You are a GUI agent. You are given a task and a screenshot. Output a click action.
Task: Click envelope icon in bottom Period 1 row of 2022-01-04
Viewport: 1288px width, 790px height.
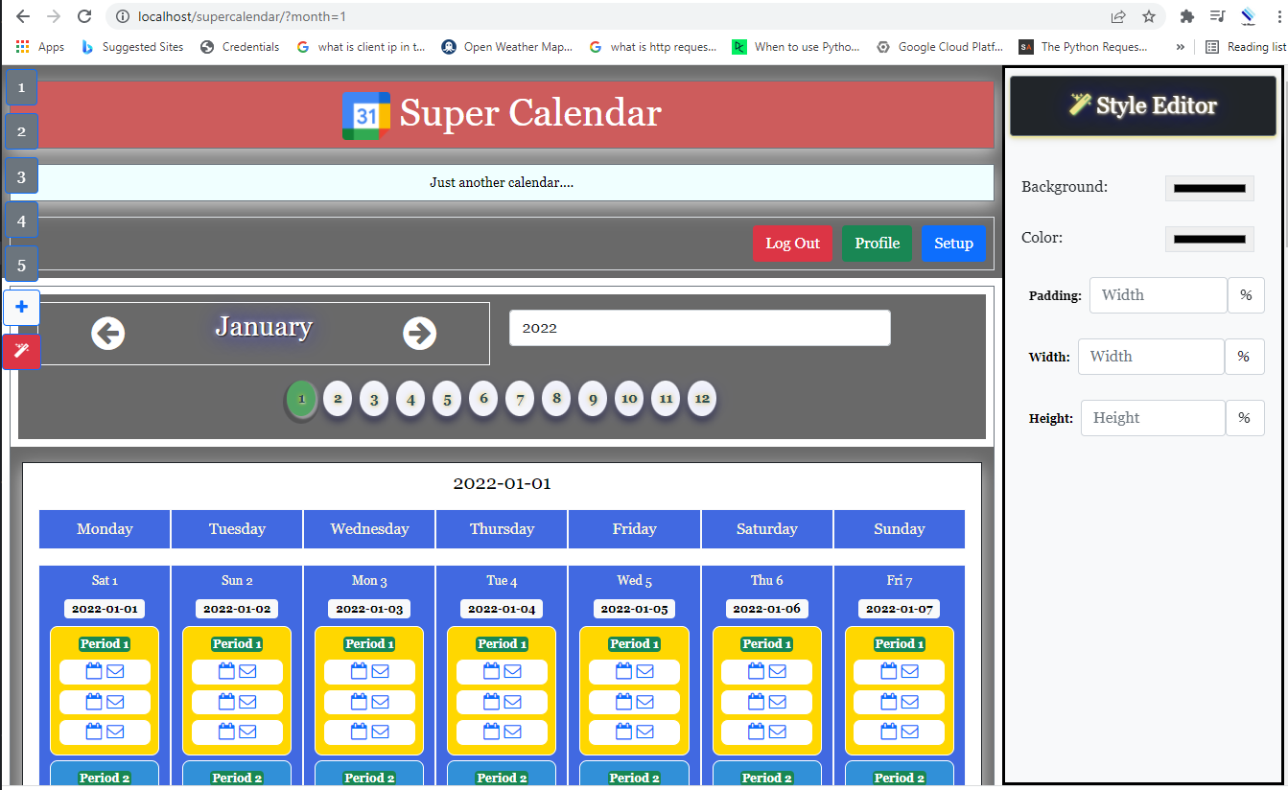coord(512,732)
